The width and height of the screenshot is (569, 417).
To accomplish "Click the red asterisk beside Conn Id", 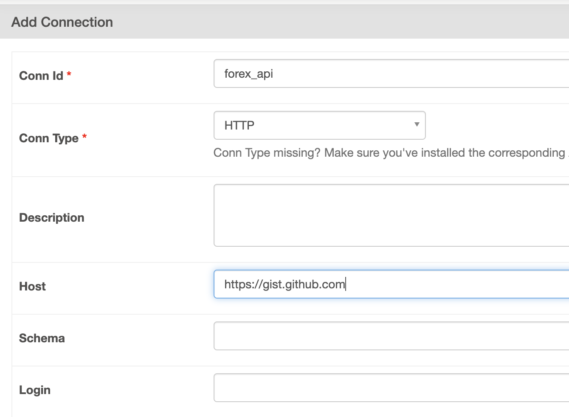I will (69, 74).
